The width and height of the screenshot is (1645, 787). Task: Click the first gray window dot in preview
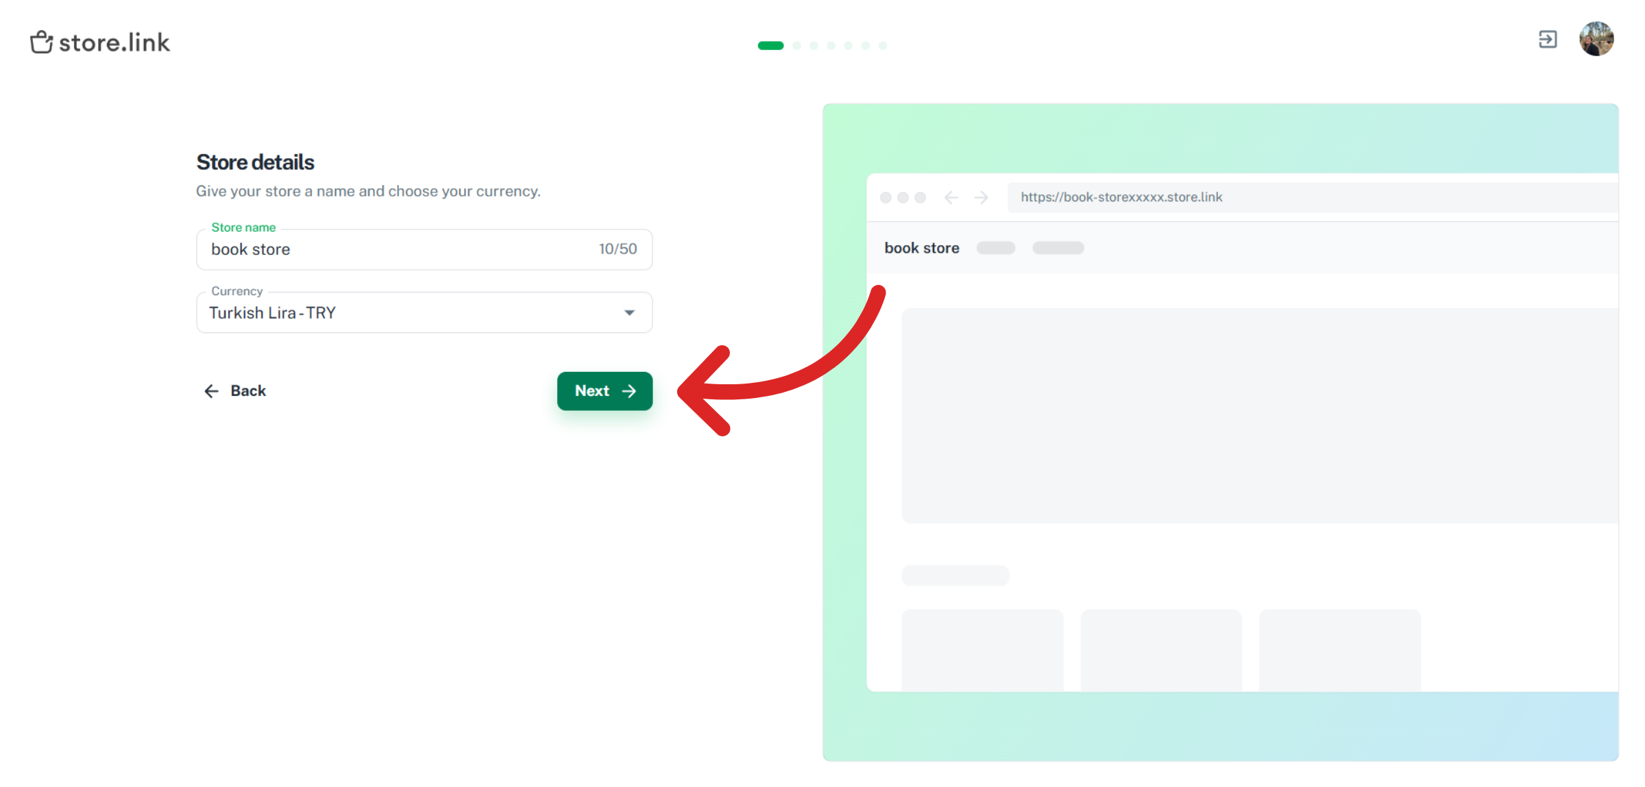886,198
